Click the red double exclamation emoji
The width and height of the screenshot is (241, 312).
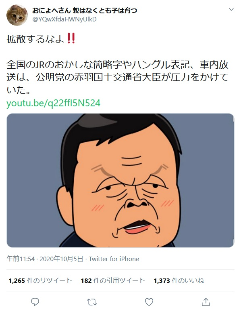click(x=71, y=38)
